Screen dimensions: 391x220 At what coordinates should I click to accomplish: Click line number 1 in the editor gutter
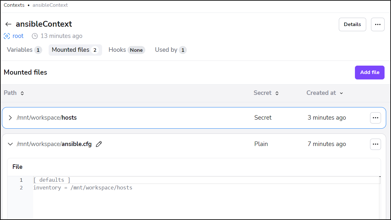[x=21, y=180]
